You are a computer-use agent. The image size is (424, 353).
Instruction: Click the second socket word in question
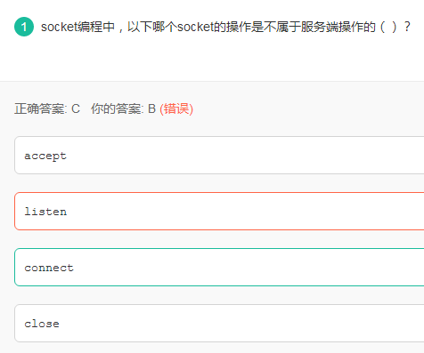[x=195, y=27]
